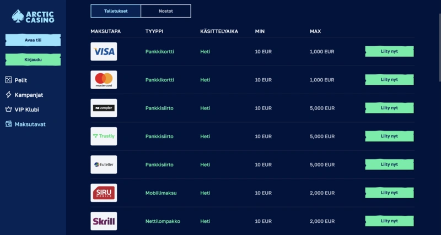Open Kampanjat in the sidebar
Screen dimensions: 441x235
pos(29,95)
